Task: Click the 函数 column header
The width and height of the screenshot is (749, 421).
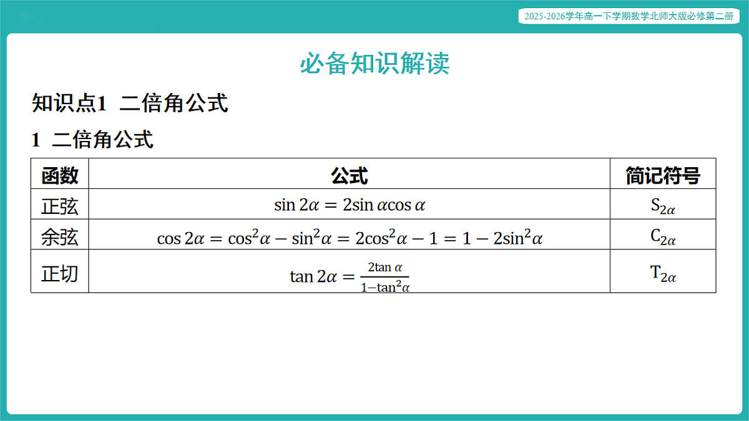Action: point(60,174)
